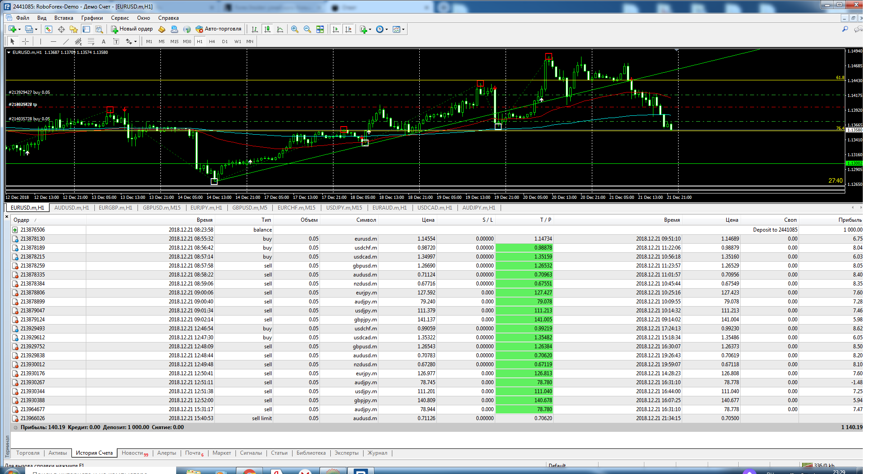Expand the Indicators dropdown arrow
The width and height of the screenshot is (870, 474).
click(370, 30)
